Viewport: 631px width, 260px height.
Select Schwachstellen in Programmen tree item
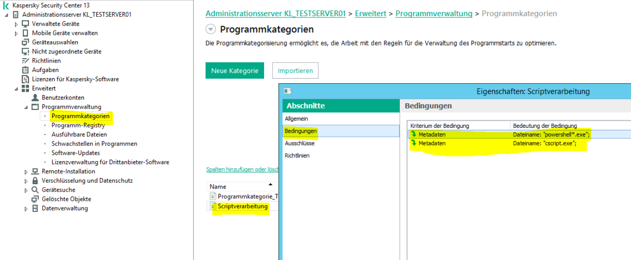pyautogui.click(x=94, y=143)
